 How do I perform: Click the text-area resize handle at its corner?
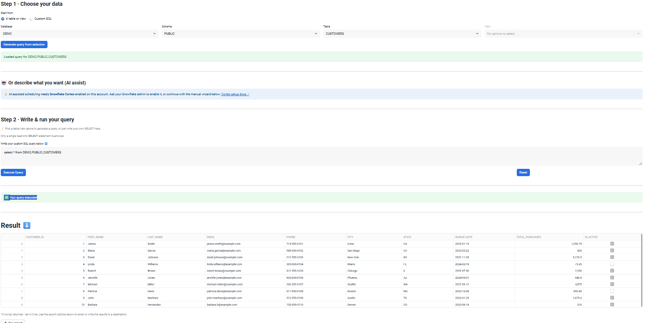click(x=640, y=163)
